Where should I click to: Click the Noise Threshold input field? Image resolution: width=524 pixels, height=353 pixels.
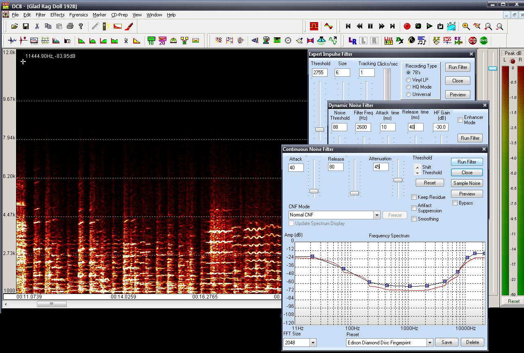[340, 127]
